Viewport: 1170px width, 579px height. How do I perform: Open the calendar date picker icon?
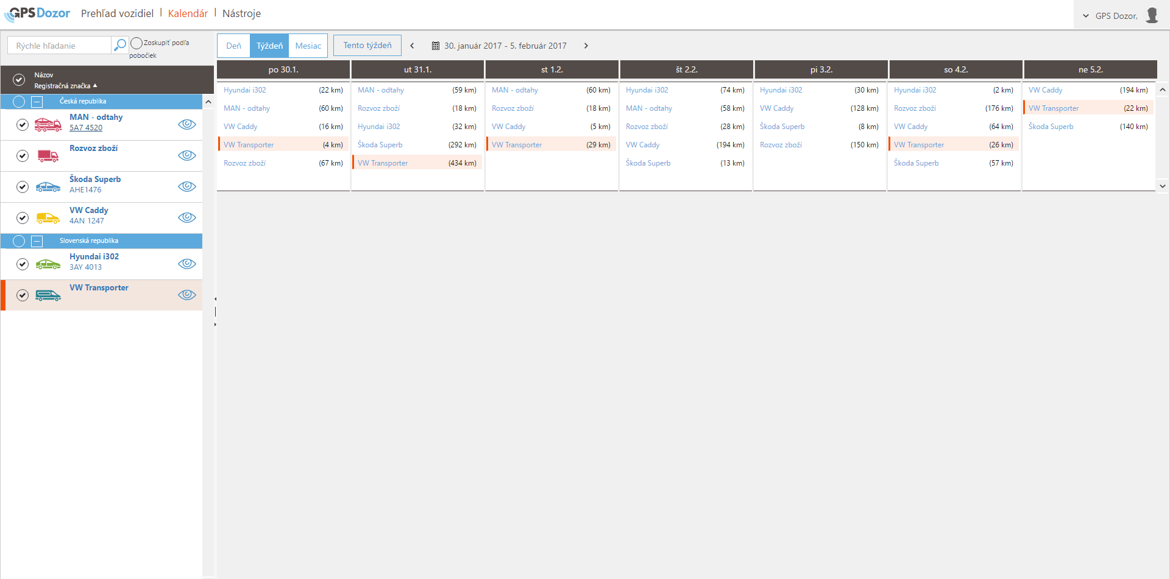(436, 46)
